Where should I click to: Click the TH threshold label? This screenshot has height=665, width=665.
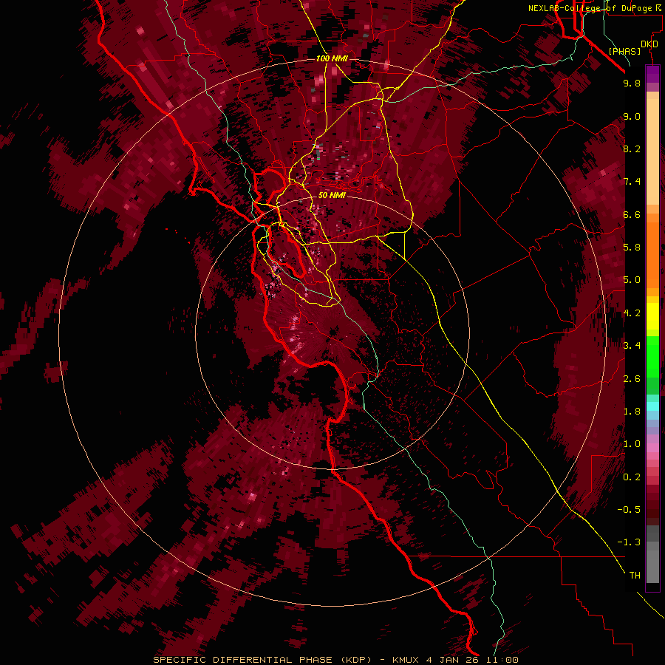pos(635,576)
